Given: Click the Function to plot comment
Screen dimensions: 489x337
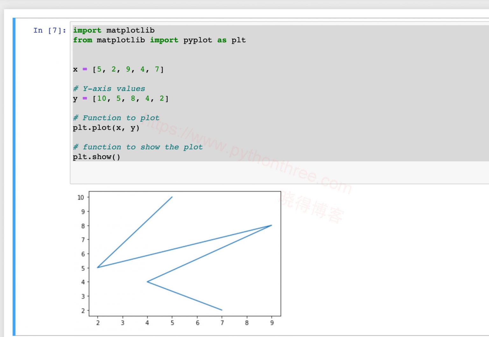Looking at the screenshot, I should (x=116, y=118).
